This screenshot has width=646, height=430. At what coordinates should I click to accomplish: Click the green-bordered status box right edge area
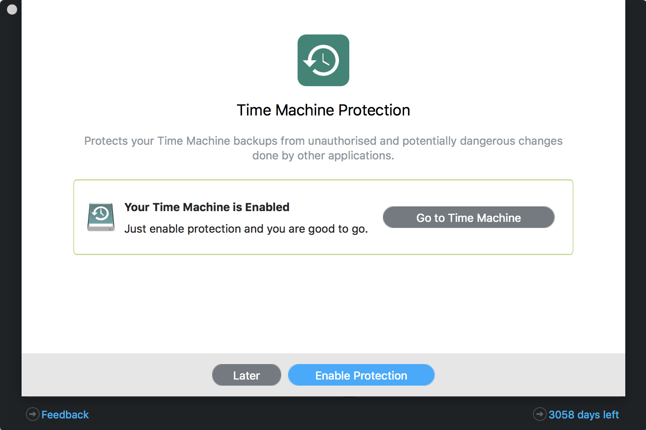(x=564, y=217)
